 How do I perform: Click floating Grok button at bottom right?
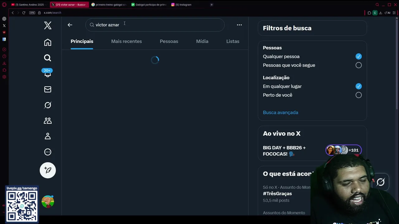(x=381, y=182)
